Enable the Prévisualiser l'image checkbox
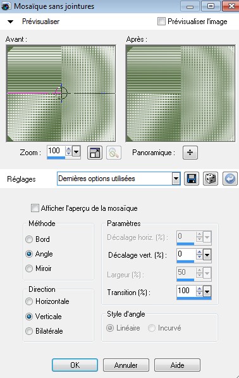 161,22
